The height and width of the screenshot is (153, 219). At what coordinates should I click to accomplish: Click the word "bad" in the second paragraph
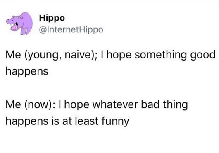click(150, 105)
